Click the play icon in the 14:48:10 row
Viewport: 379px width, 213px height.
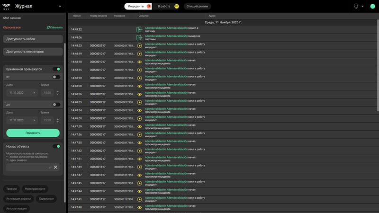pos(139,78)
